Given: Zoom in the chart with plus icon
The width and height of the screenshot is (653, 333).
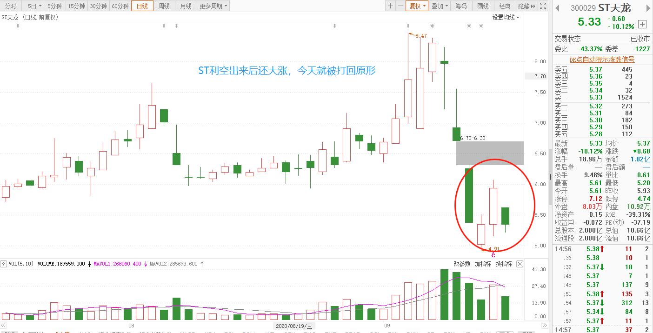Looking at the screenshot, I should (x=391, y=6).
